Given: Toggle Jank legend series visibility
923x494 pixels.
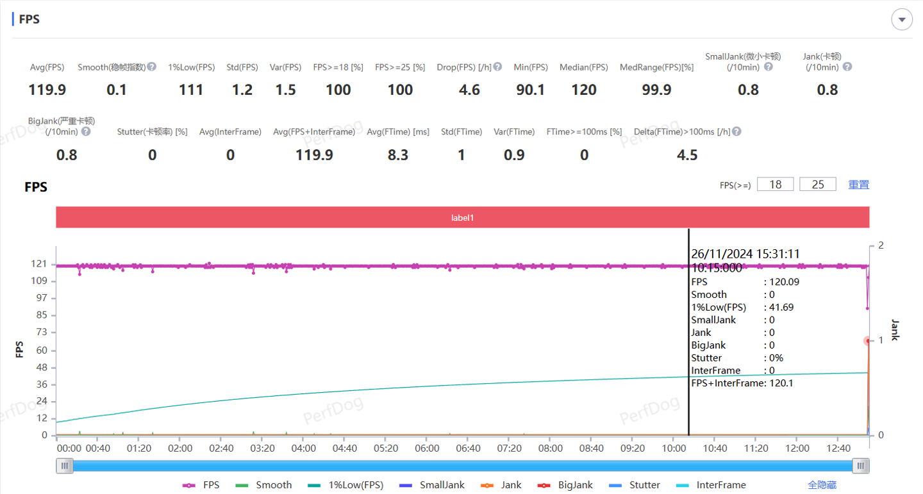Looking at the screenshot, I should (x=501, y=485).
